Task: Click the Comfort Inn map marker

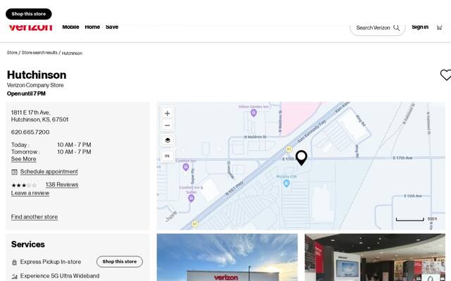Action: point(186,167)
